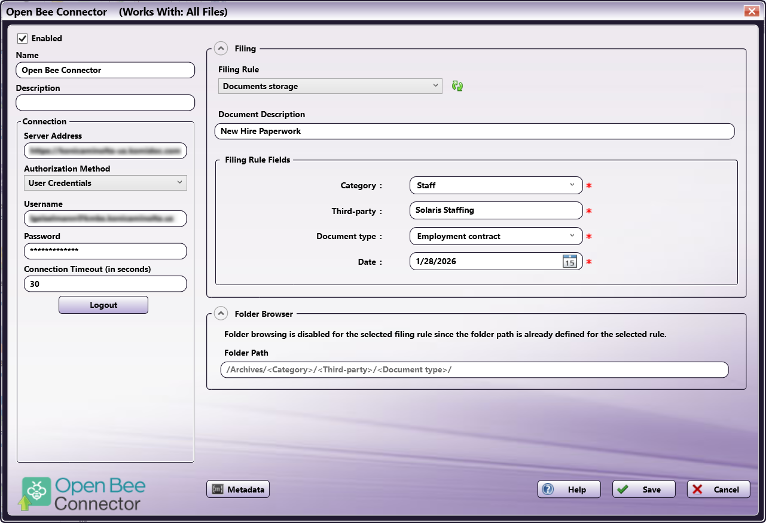Click the Logout button
This screenshot has height=523, width=766.
(103, 305)
